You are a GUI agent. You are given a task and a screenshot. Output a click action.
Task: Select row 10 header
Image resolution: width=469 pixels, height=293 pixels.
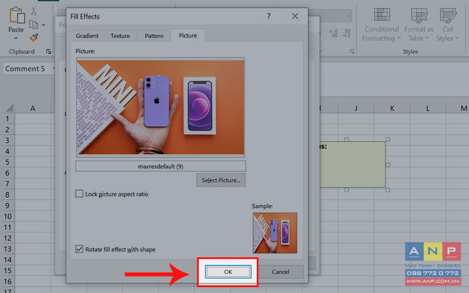coord(7,216)
